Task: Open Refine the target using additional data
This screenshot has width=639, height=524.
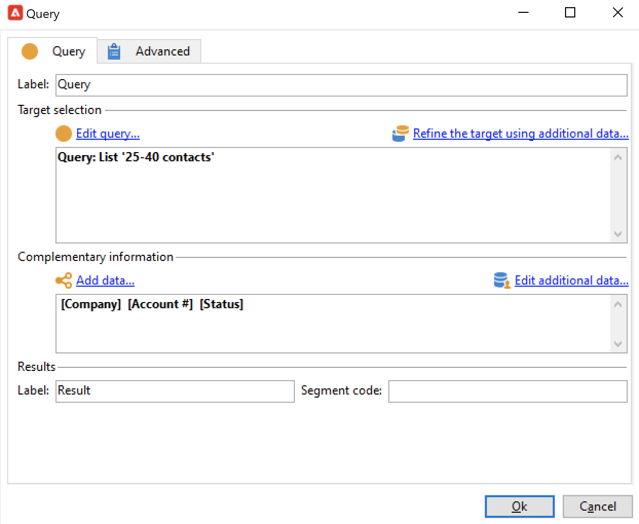Action: (521, 134)
